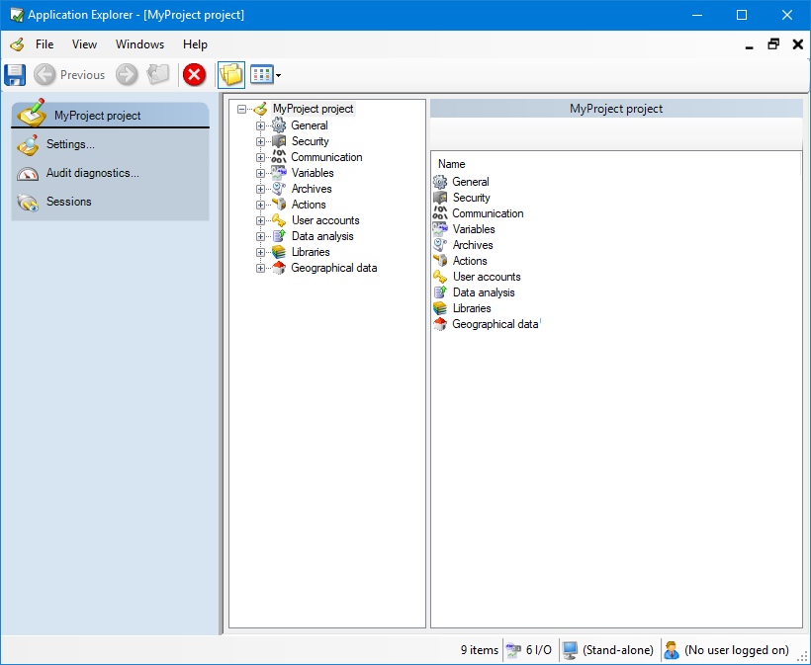Open Settings... in the sidebar
811x665 pixels.
(70, 144)
